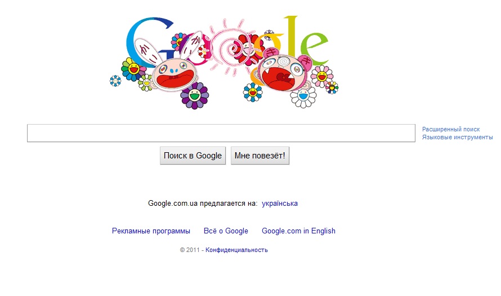Click the Мне повезёт! button
501x296 pixels.
[260, 156]
